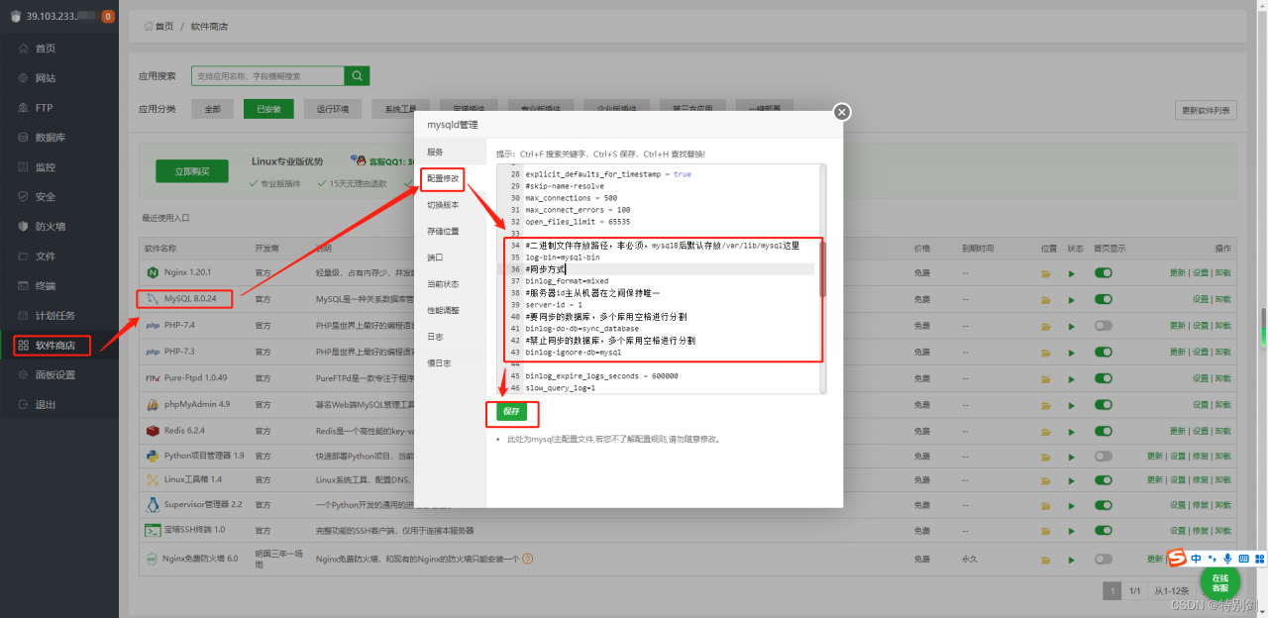Screen dimensions: 1268x618
Task: Toggle homepage display for Linux工具箱 1.4
Action: pyautogui.click(x=1103, y=480)
